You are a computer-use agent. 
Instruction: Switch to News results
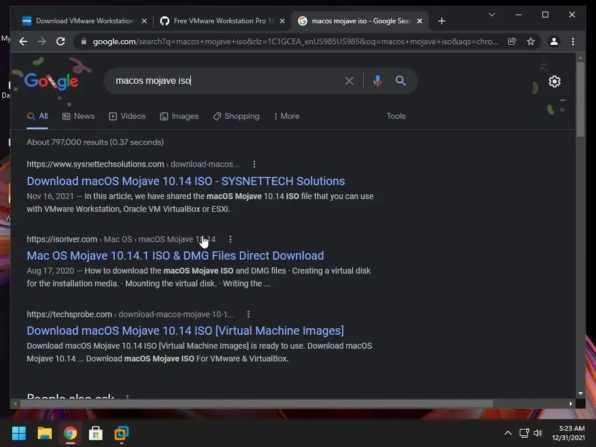[79, 116]
